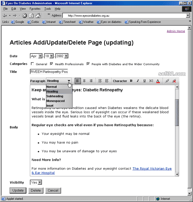Click the body editor scrollbar thumb
The height and width of the screenshot is (202, 193).
point(177,112)
